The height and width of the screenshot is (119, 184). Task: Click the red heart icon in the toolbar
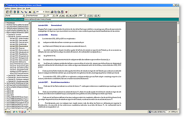pos(66,12)
